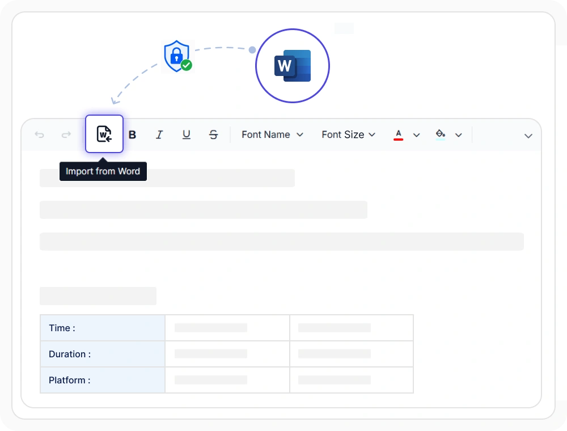
Task: Click the Import from Word tooltip
Action: click(103, 171)
